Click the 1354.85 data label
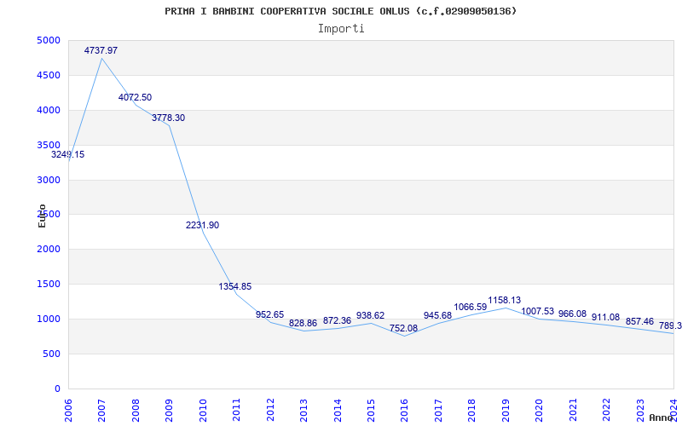 click(235, 286)
